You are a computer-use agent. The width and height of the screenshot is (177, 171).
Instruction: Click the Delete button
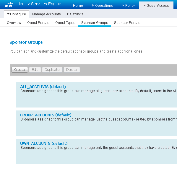point(72,70)
